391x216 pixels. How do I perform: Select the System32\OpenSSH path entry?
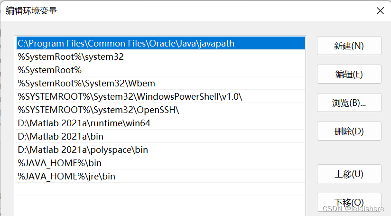coord(160,110)
